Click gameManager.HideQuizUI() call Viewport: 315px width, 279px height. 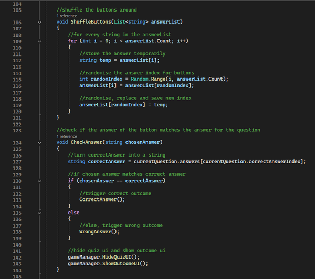coord(103,257)
